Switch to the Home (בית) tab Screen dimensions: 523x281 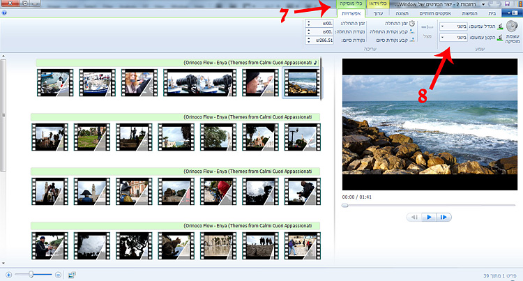coord(493,13)
